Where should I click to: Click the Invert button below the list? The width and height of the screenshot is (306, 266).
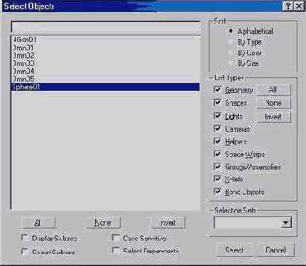168,223
